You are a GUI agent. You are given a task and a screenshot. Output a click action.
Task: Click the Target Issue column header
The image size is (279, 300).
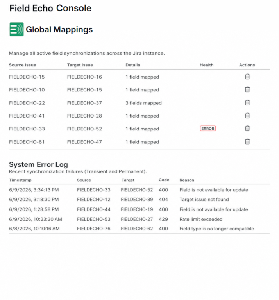[x=80, y=65]
